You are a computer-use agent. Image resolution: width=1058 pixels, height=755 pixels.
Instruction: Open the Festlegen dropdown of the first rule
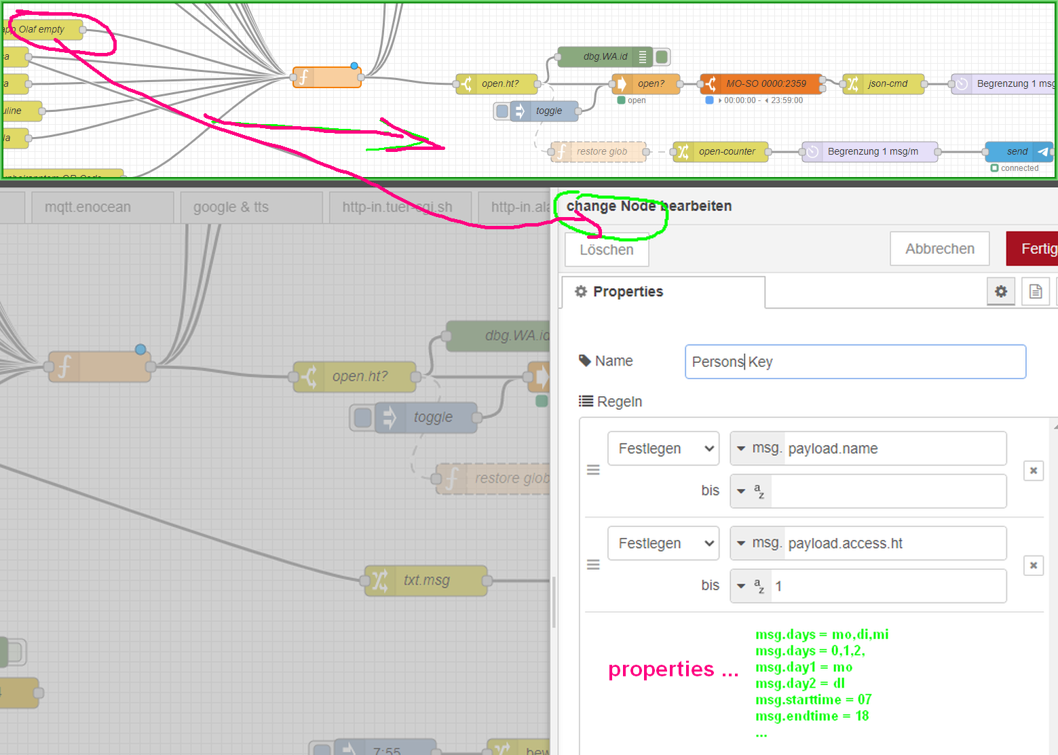(662, 448)
